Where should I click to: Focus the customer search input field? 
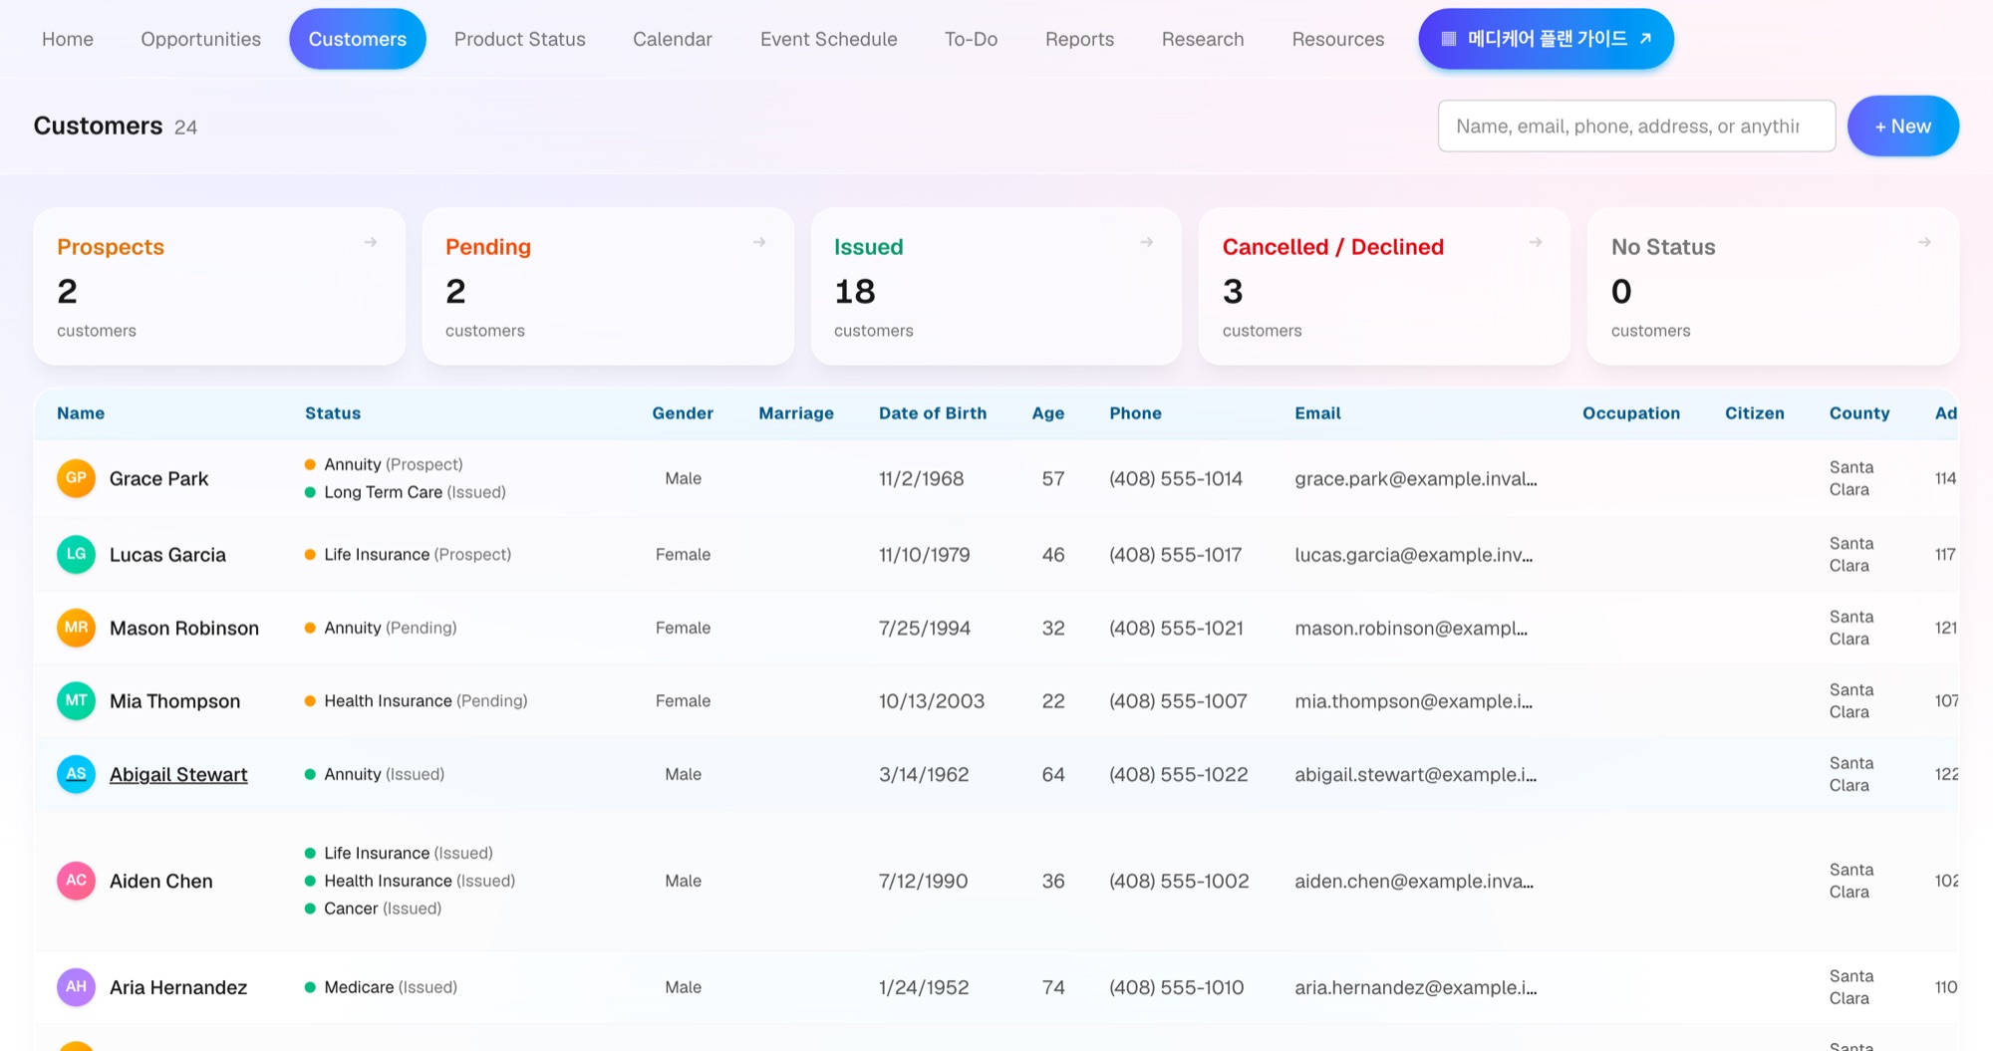(x=1636, y=127)
